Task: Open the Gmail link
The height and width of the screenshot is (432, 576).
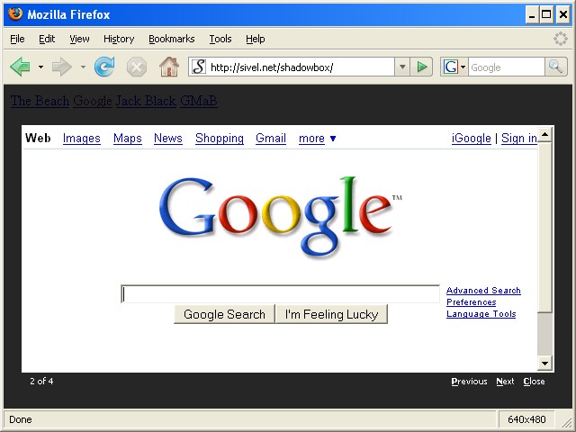Action: pos(271,139)
